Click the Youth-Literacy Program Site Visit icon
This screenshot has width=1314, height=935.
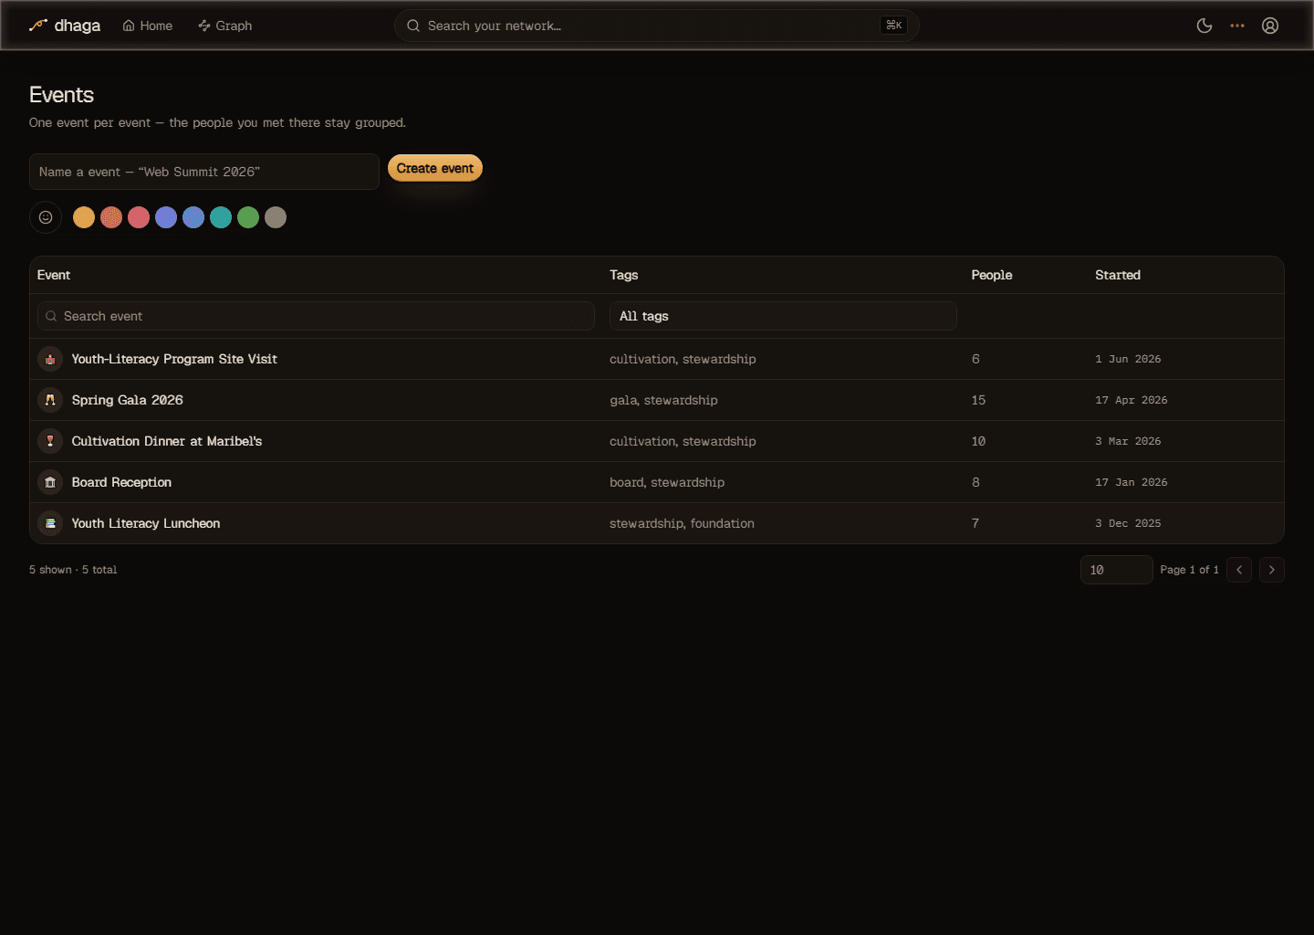(x=50, y=359)
